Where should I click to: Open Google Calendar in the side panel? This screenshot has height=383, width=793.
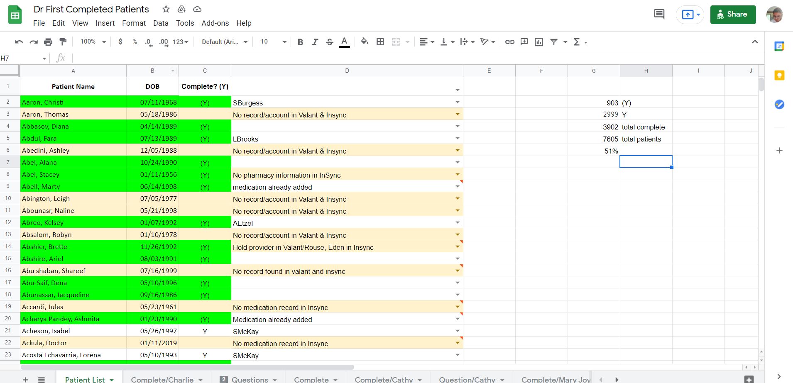[x=779, y=46]
